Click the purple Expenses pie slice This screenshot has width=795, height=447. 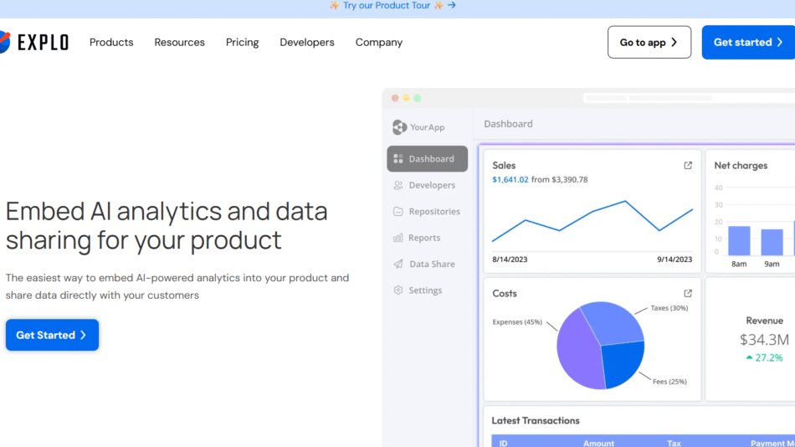pyautogui.click(x=576, y=350)
